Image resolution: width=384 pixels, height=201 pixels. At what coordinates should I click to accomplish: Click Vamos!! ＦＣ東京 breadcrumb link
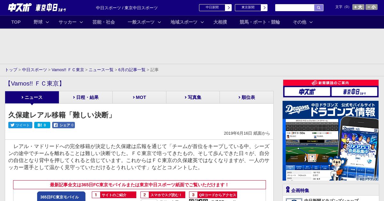click(x=68, y=70)
